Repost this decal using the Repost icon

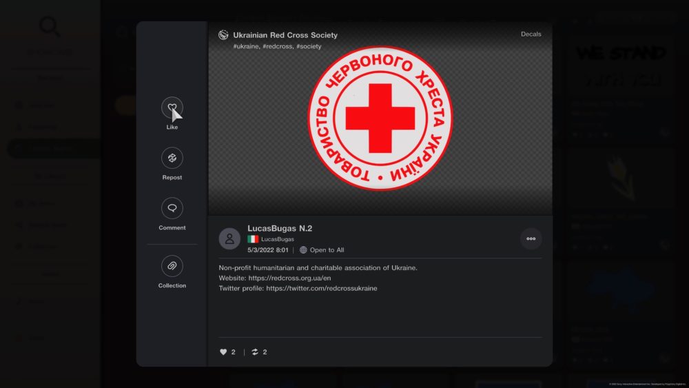pyautogui.click(x=172, y=158)
